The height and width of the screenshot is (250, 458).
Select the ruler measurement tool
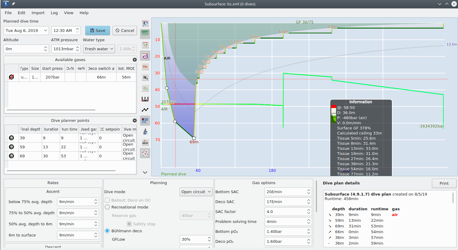click(145, 98)
